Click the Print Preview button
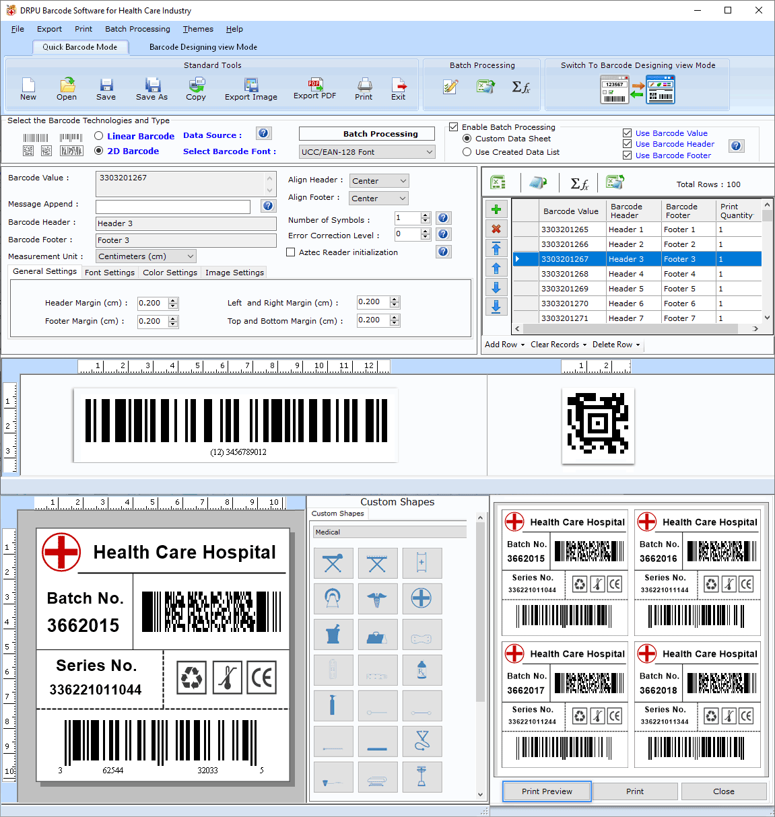This screenshot has height=817, width=775. point(546,791)
